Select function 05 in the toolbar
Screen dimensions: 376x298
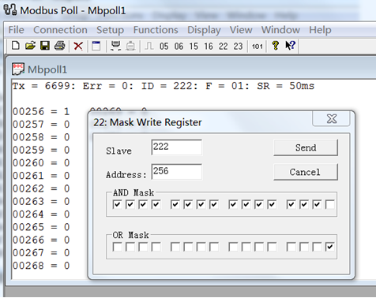[x=164, y=47]
